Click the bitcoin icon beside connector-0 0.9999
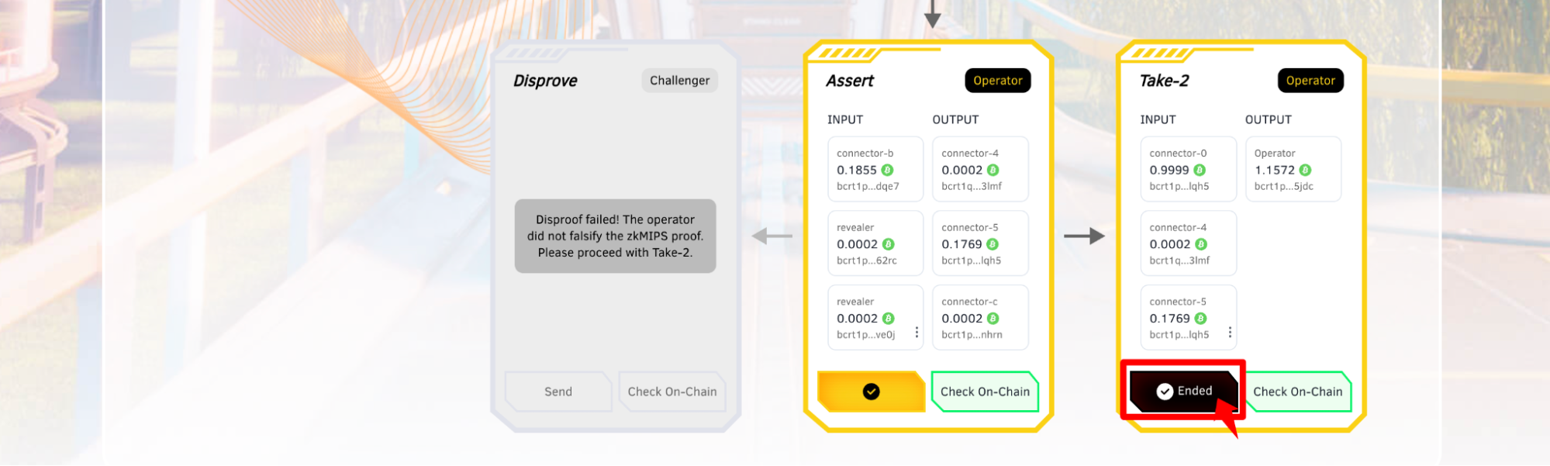The height and width of the screenshot is (466, 1550). tap(1200, 171)
